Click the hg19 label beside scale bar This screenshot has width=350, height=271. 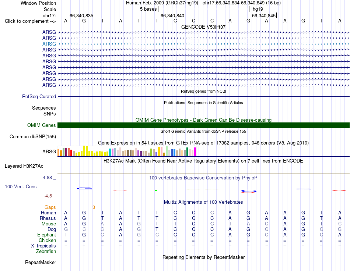(x=258, y=9)
